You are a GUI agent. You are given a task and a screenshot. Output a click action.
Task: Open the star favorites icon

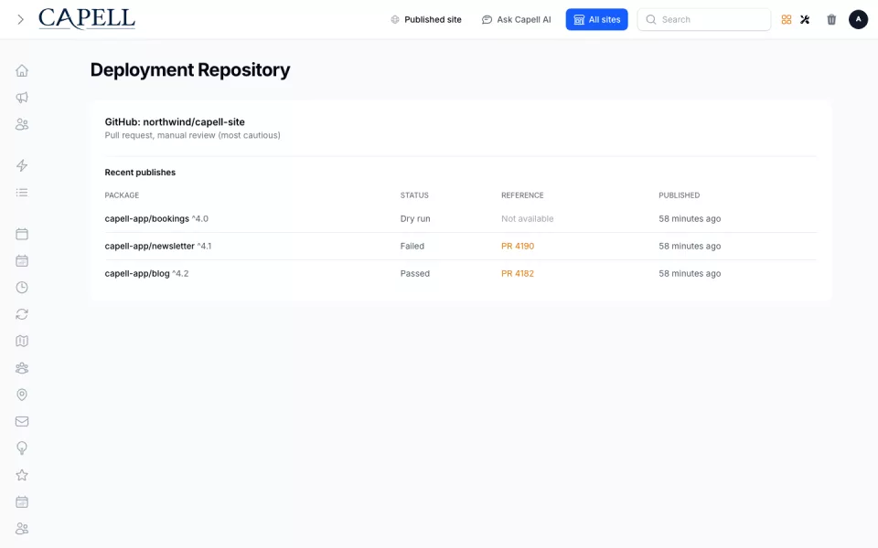[22, 475]
